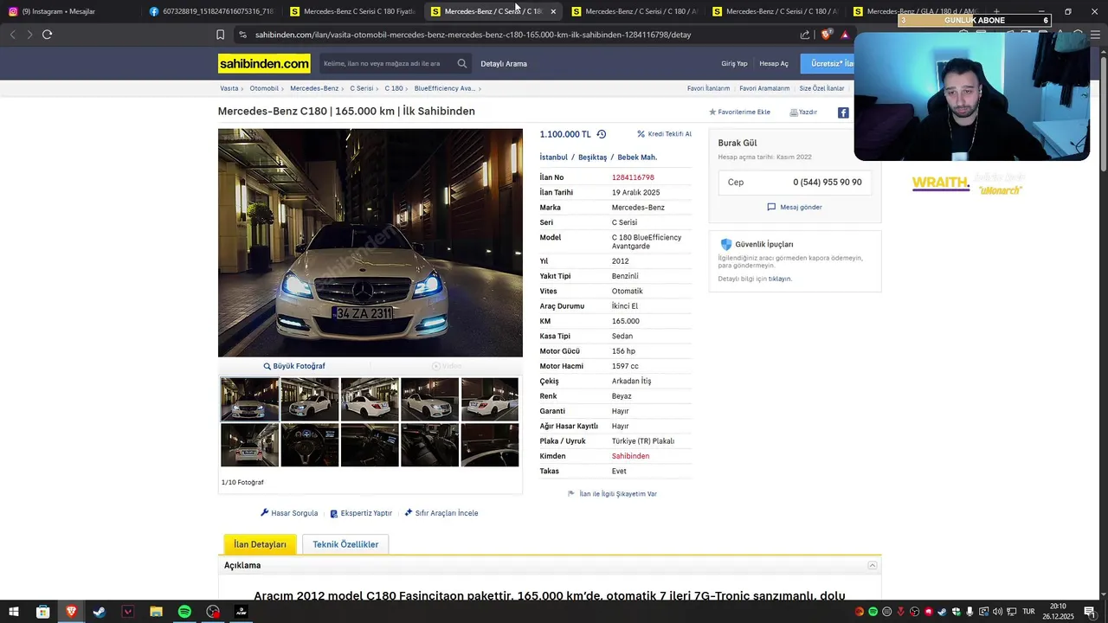The height and width of the screenshot is (623, 1108).
Task: Click the browser address bar URL
Action: (473, 35)
